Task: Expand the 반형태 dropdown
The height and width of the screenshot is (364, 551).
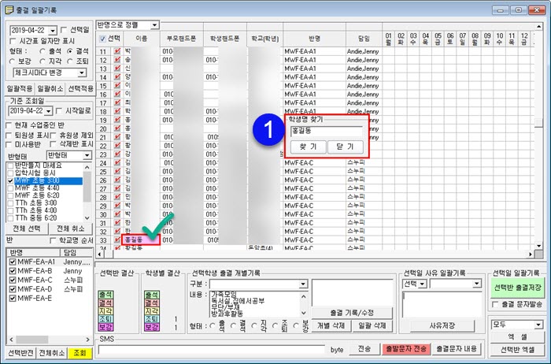Action: coord(87,155)
